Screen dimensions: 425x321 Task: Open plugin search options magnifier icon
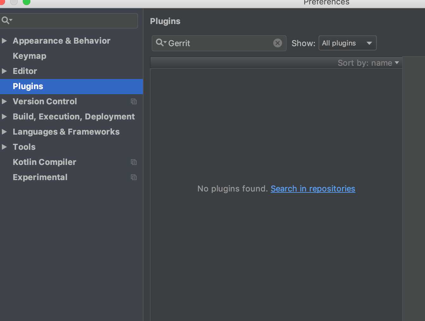pyautogui.click(x=161, y=43)
